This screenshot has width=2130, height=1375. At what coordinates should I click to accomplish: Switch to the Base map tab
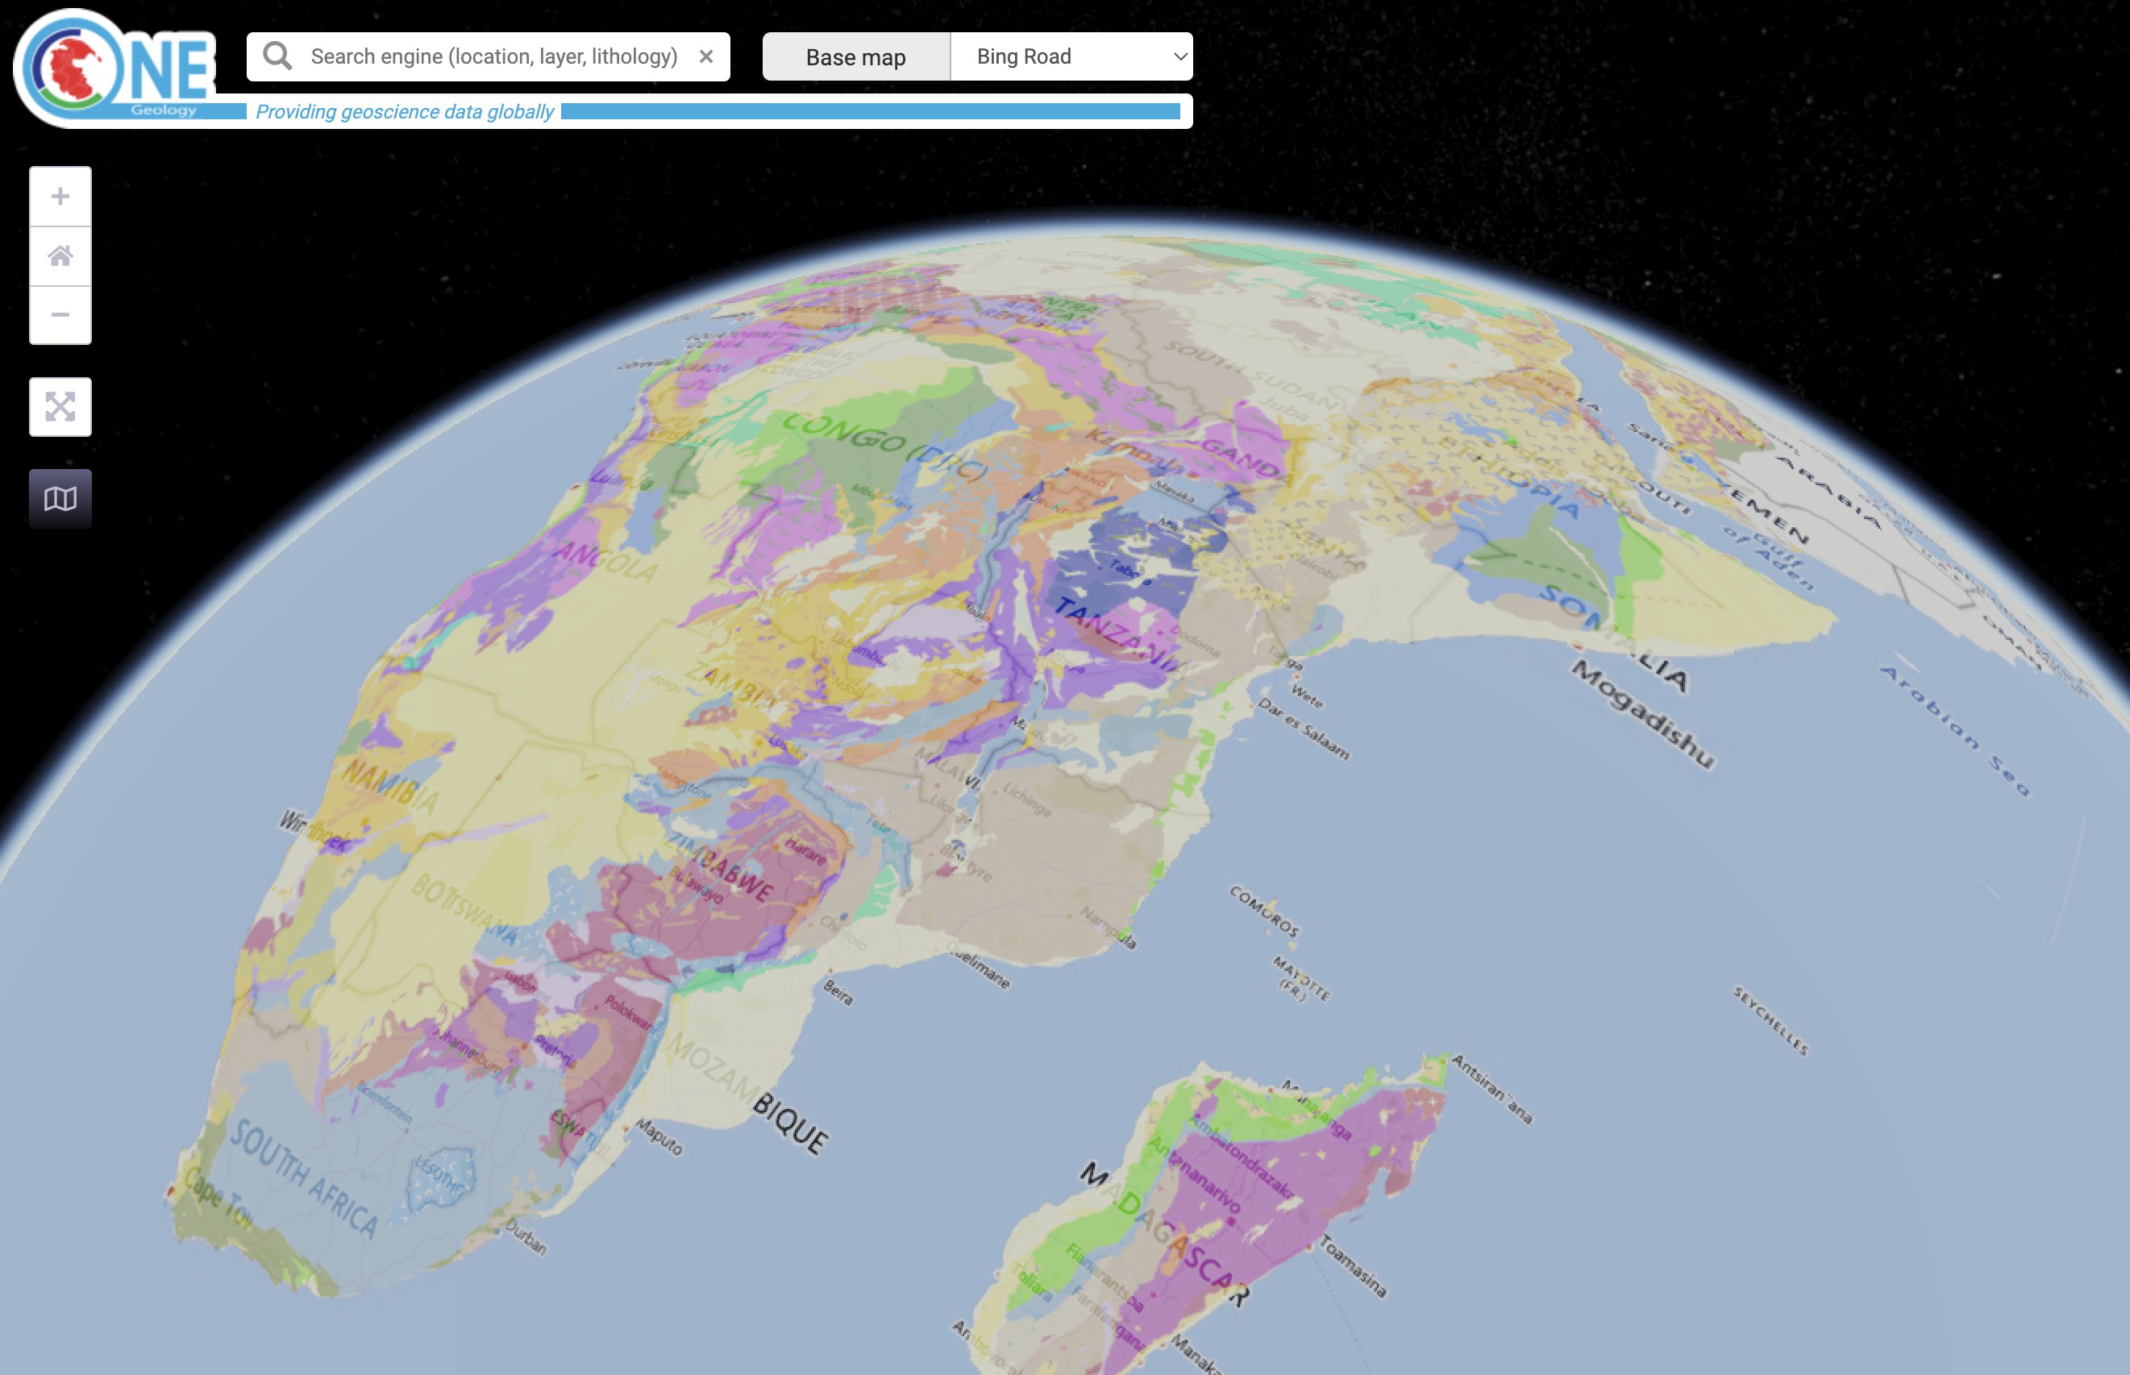click(x=855, y=56)
